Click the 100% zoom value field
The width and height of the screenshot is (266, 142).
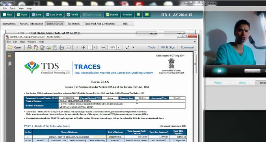(x=112, y=47)
